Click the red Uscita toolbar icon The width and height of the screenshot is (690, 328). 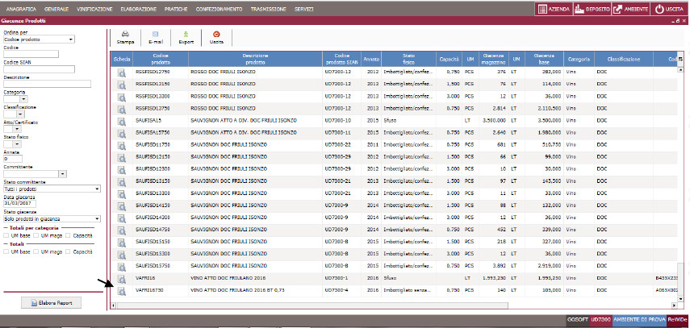click(216, 35)
